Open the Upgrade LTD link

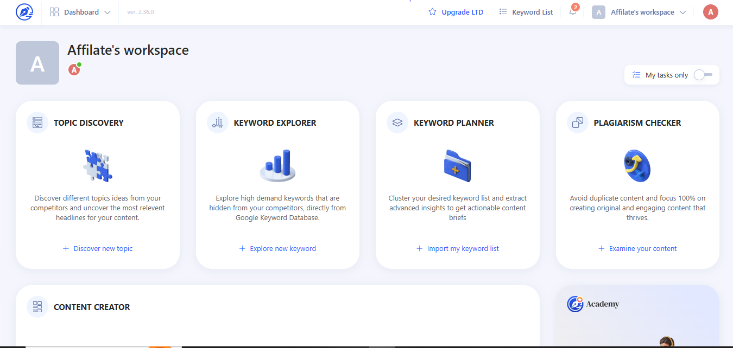coord(462,12)
